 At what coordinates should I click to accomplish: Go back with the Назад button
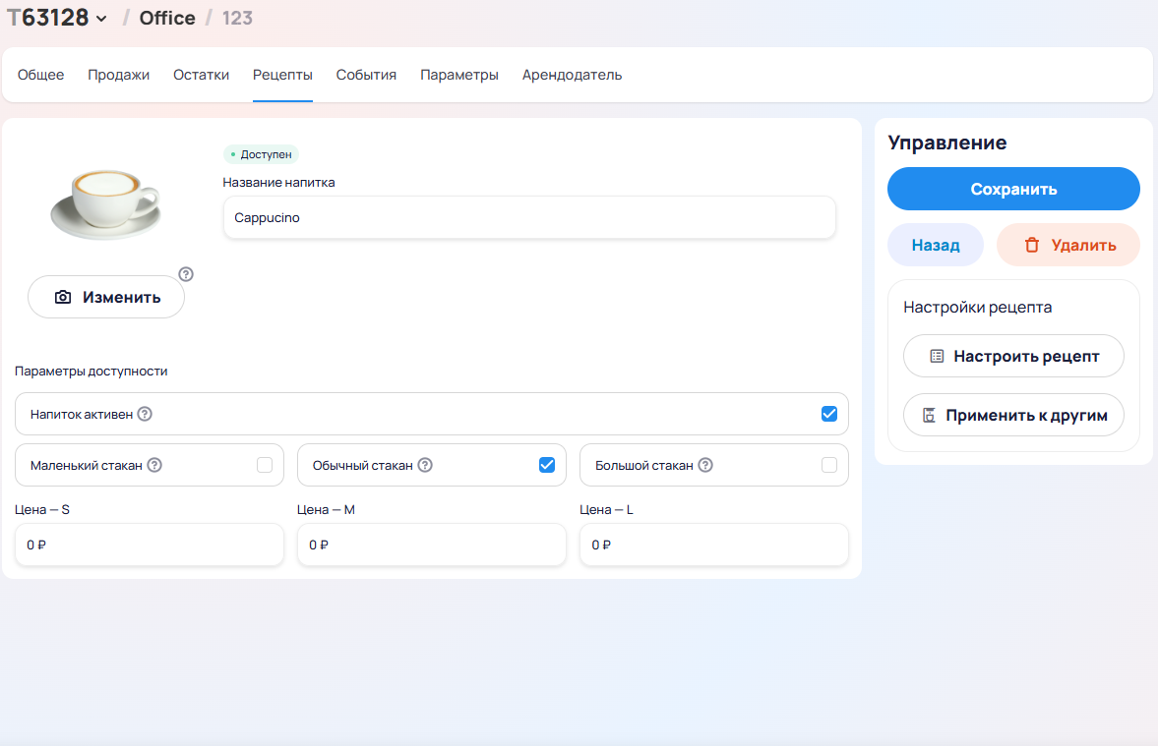[x=935, y=245]
